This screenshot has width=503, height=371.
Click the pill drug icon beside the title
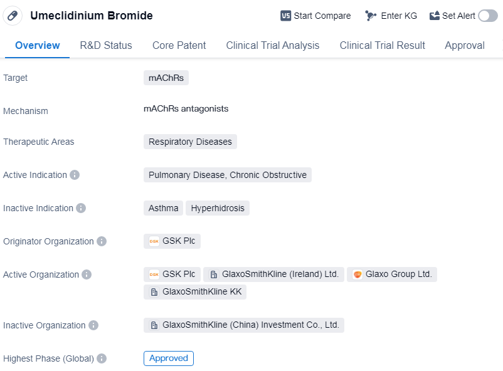(x=13, y=16)
